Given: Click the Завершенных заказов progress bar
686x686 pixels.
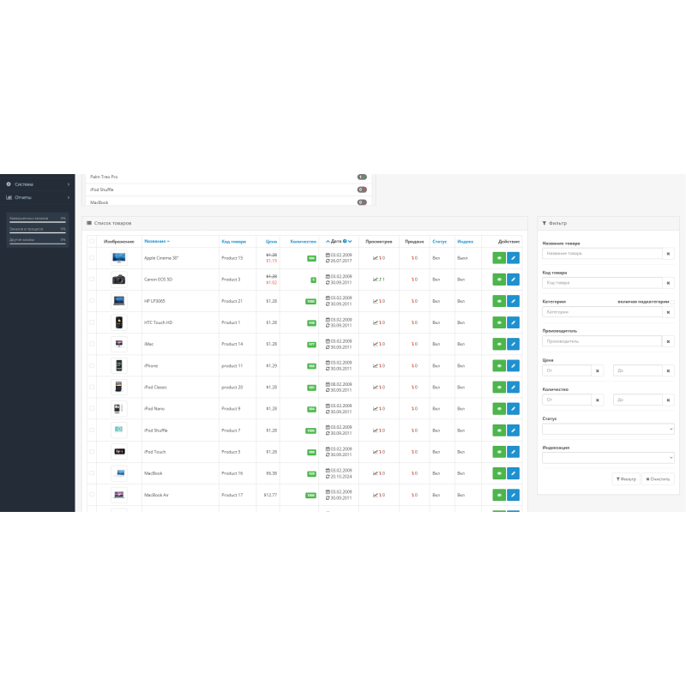Looking at the screenshot, I should point(38,222).
